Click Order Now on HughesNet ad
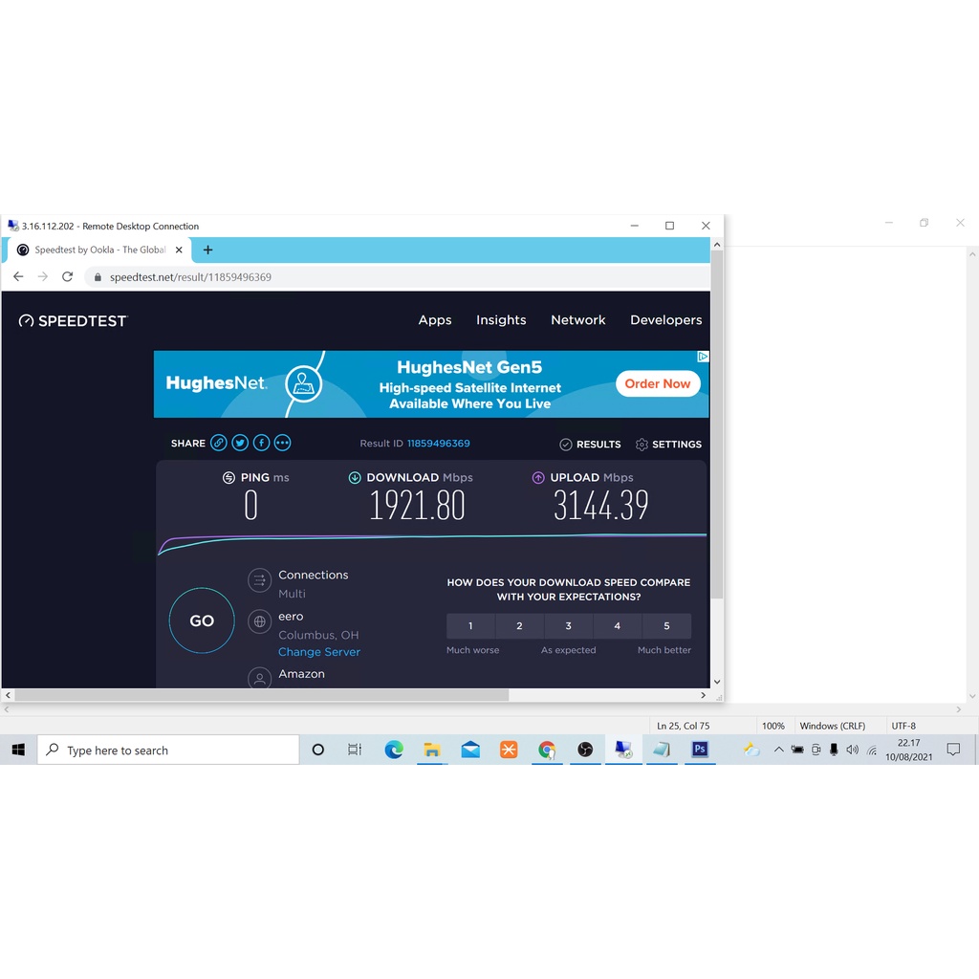Screen dimensions: 979x979 point(658,383)
